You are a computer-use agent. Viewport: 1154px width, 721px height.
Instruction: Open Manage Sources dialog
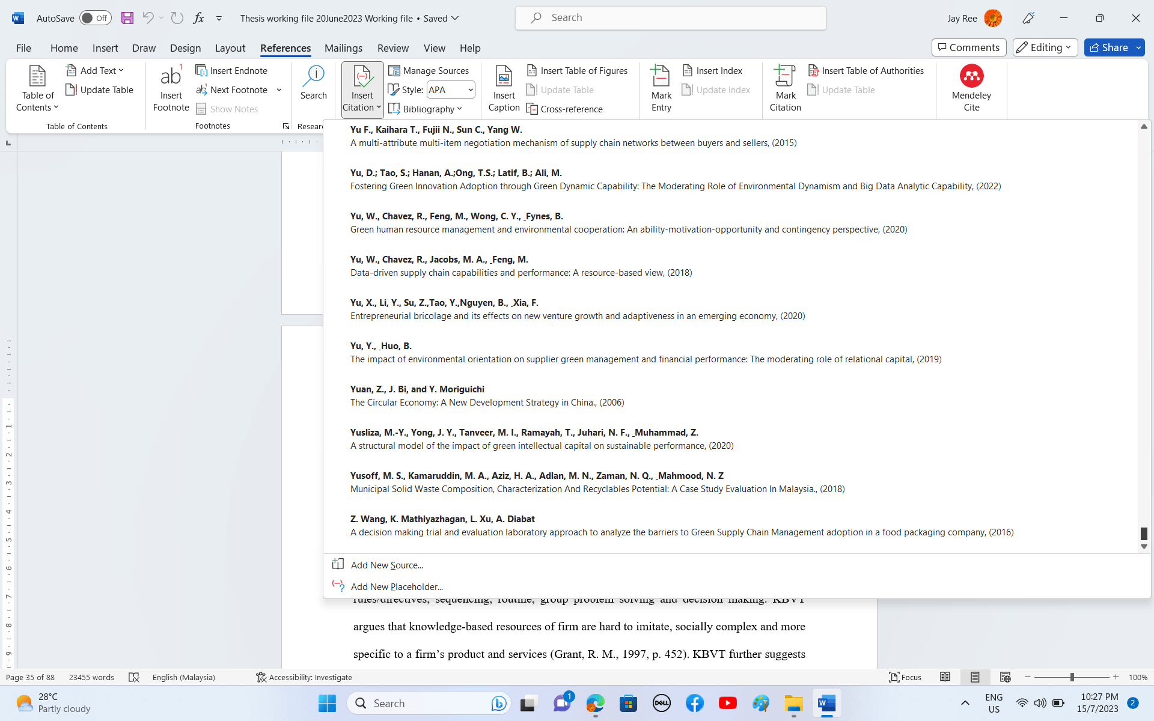[x=429, y=70]
